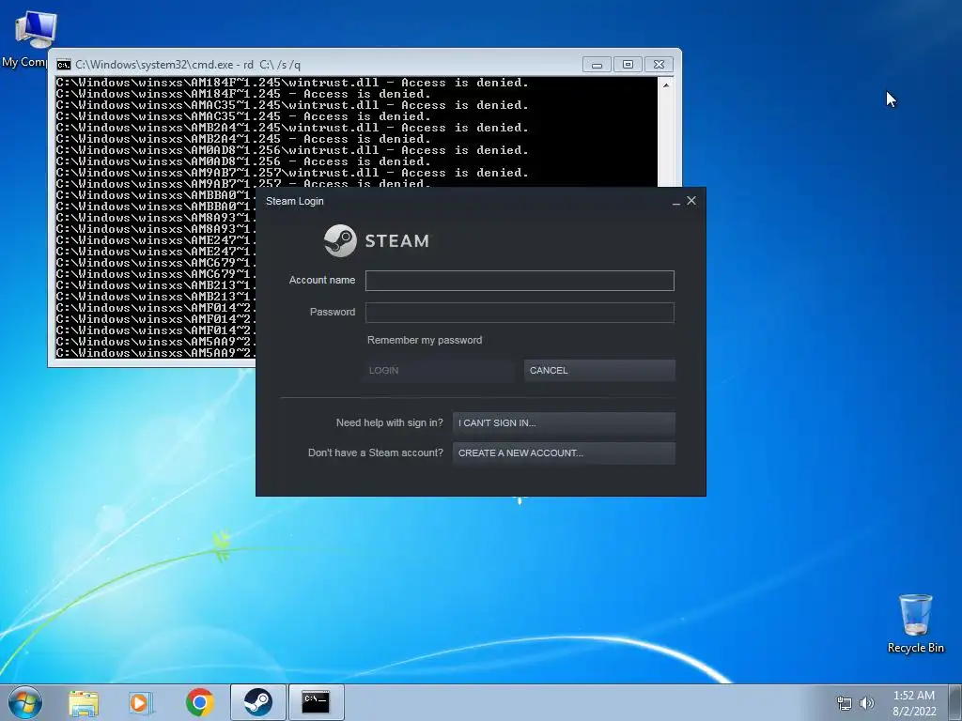Image resolution: width=962 pixels, height=721 pixels.
Task: Click the network tray icon
Action: tap(845, 703)
